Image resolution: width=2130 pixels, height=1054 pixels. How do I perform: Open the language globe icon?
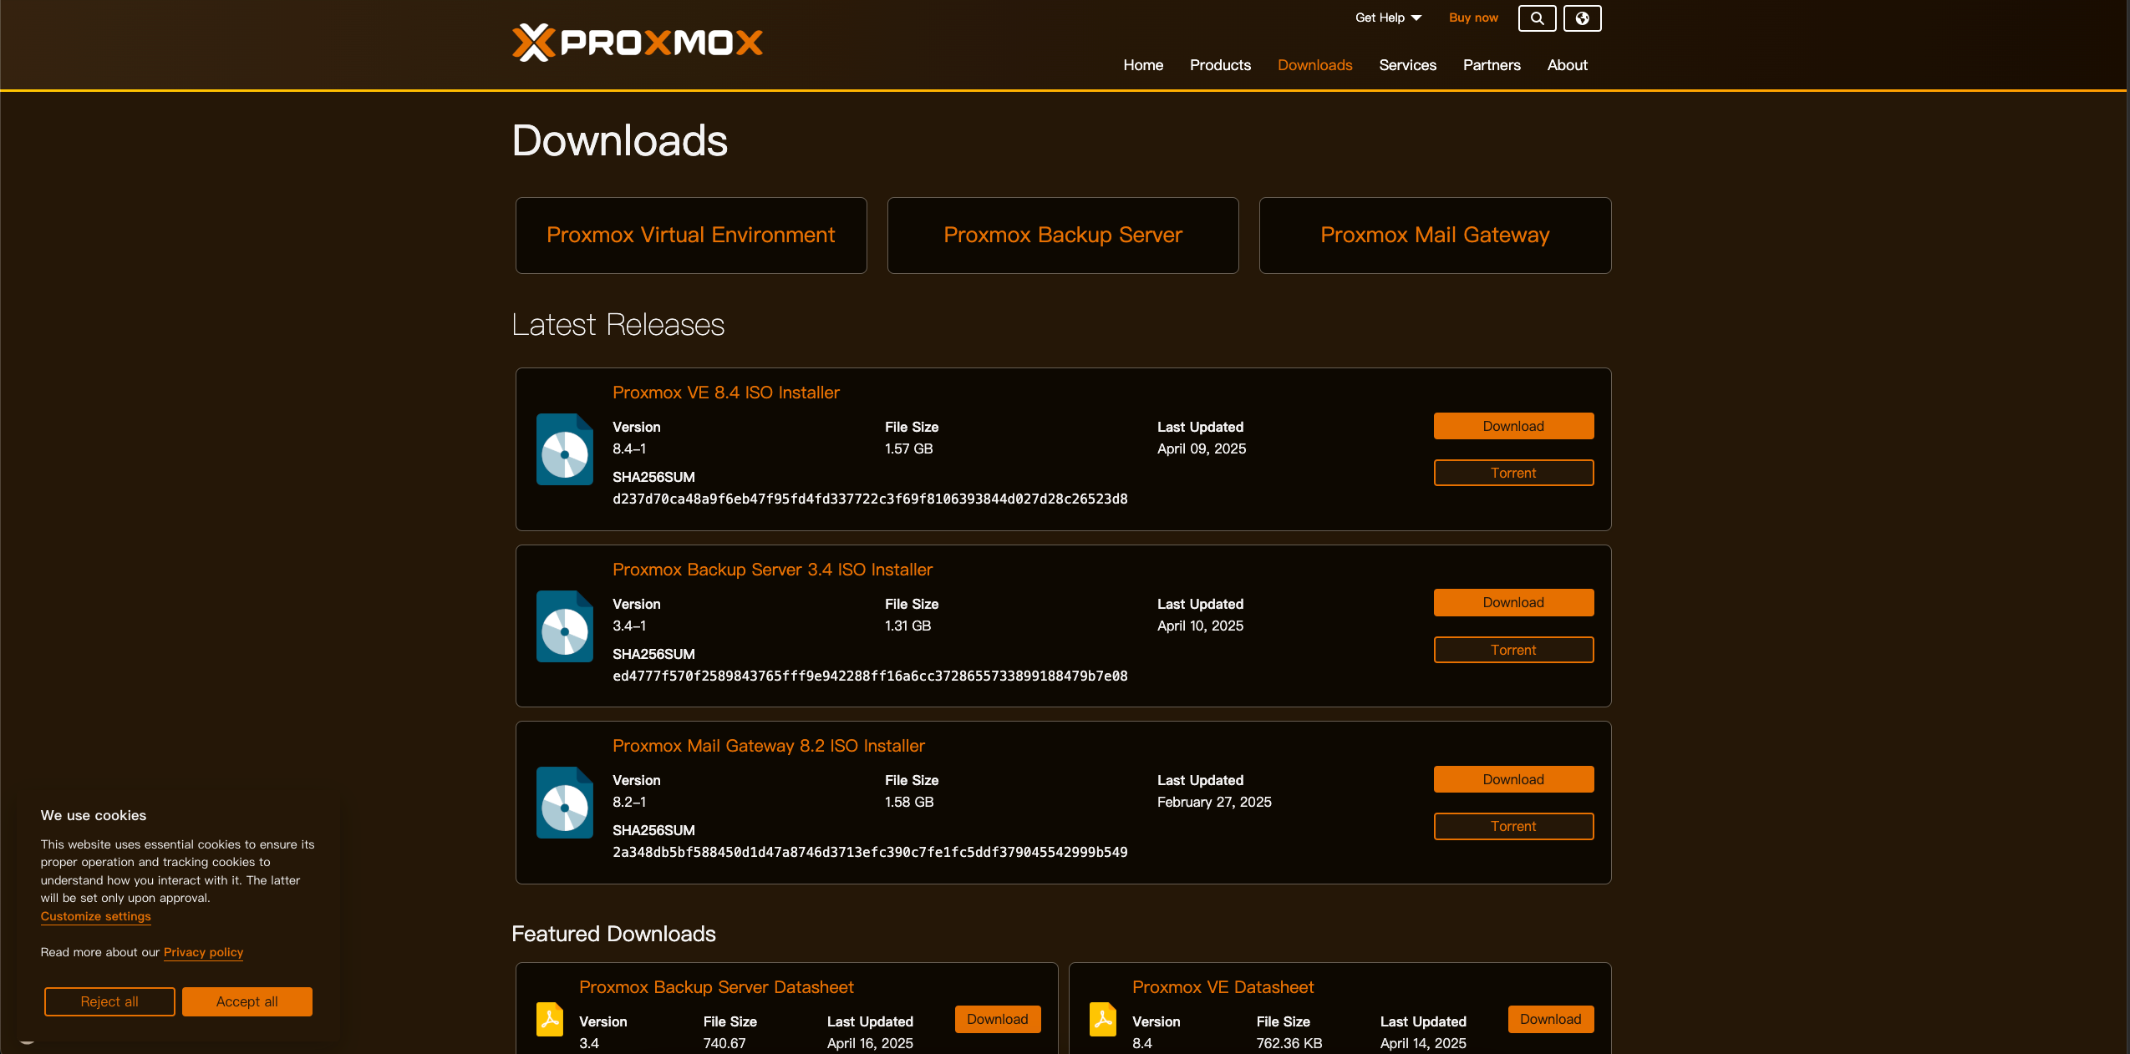pyautogui.click(x=1582, y=18)
